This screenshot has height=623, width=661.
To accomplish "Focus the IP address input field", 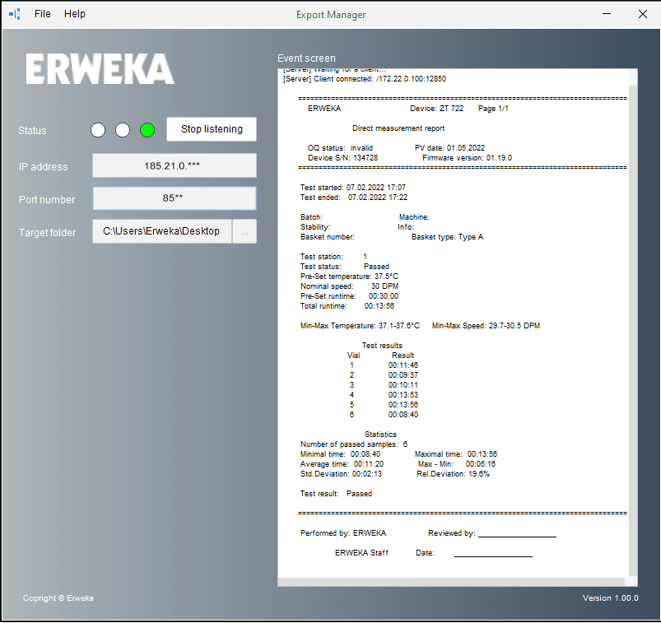I will point(174,166).
